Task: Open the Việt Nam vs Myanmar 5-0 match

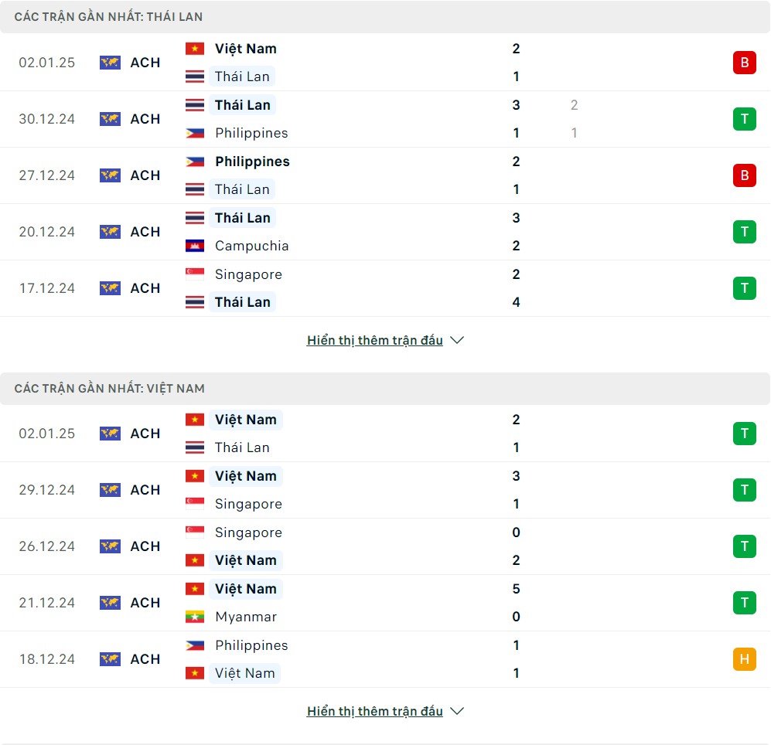Action: [385, 603]
